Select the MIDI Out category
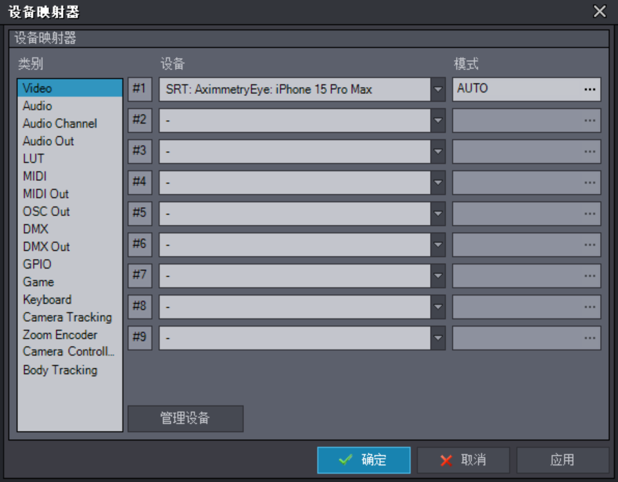This screenshot has width=618, height=482. pyautogui.click(x=70, y=194)
